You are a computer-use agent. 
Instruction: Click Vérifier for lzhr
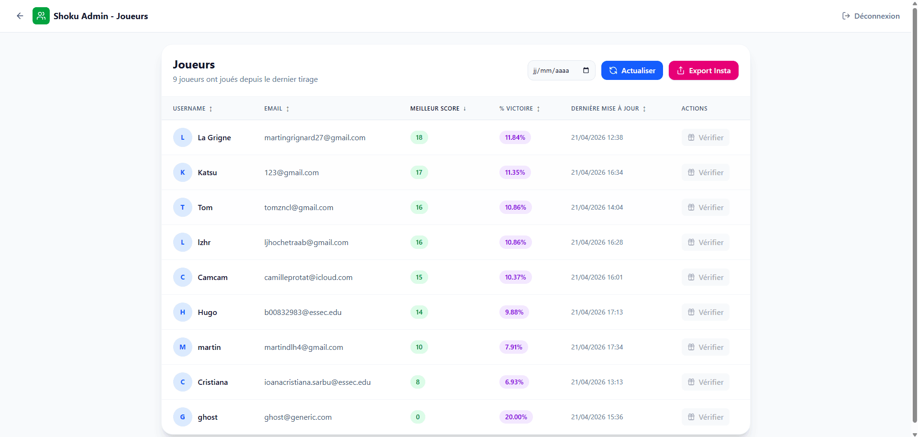(706, 242)
